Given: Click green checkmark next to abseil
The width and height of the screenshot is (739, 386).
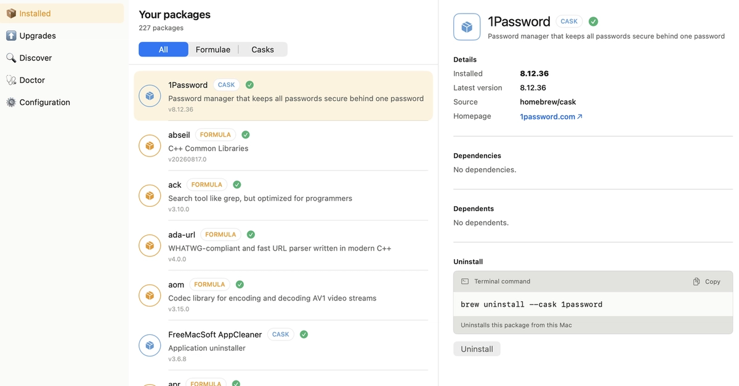Looking at the screenshot, I should 246,135.
